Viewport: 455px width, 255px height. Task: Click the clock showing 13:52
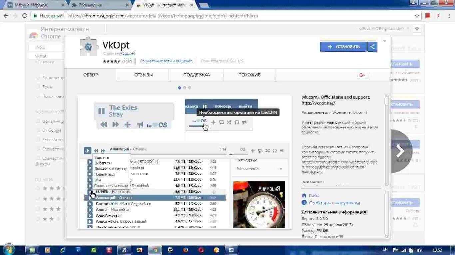tap(437, 250)
